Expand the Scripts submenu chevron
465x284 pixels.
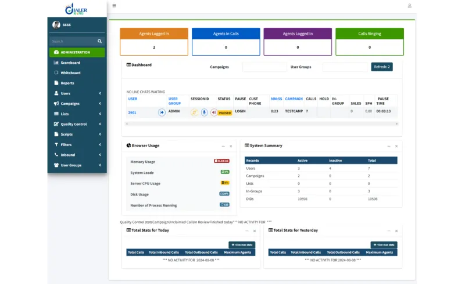click(x=100, y=134)
